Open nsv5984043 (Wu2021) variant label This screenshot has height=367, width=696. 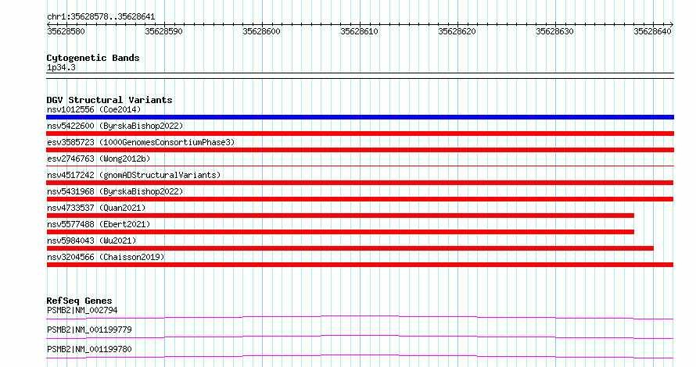point(91,241)
